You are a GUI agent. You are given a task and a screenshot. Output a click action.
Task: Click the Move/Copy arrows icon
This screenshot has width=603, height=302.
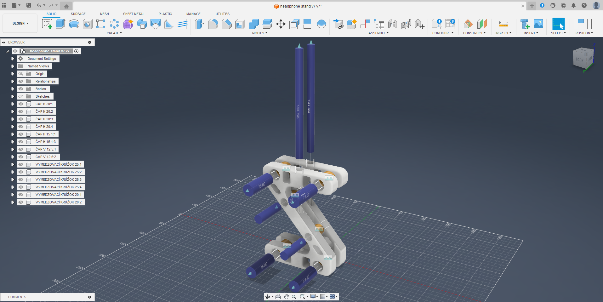[x=281, y=24]
